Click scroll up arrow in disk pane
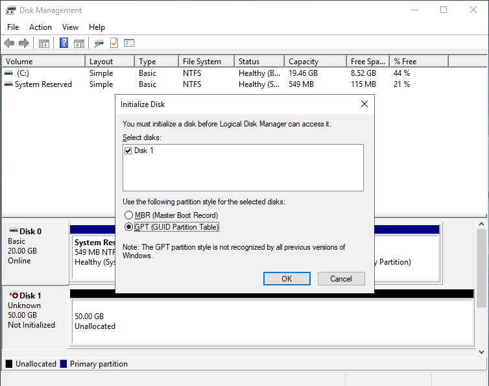 [481, 224]
